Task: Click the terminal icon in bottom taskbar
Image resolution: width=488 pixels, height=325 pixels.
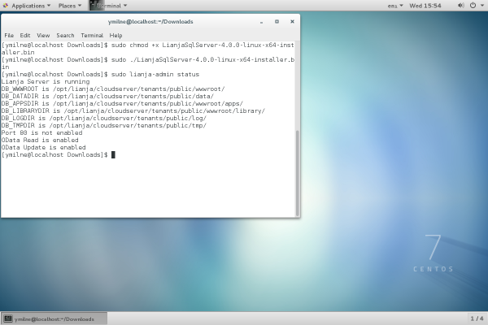Action: (x=9, y=318)
